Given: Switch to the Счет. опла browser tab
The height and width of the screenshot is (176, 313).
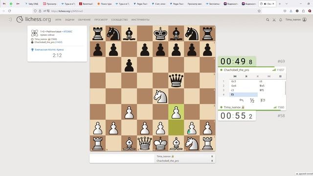Looking at the screenshot, I should coord(158,4).
